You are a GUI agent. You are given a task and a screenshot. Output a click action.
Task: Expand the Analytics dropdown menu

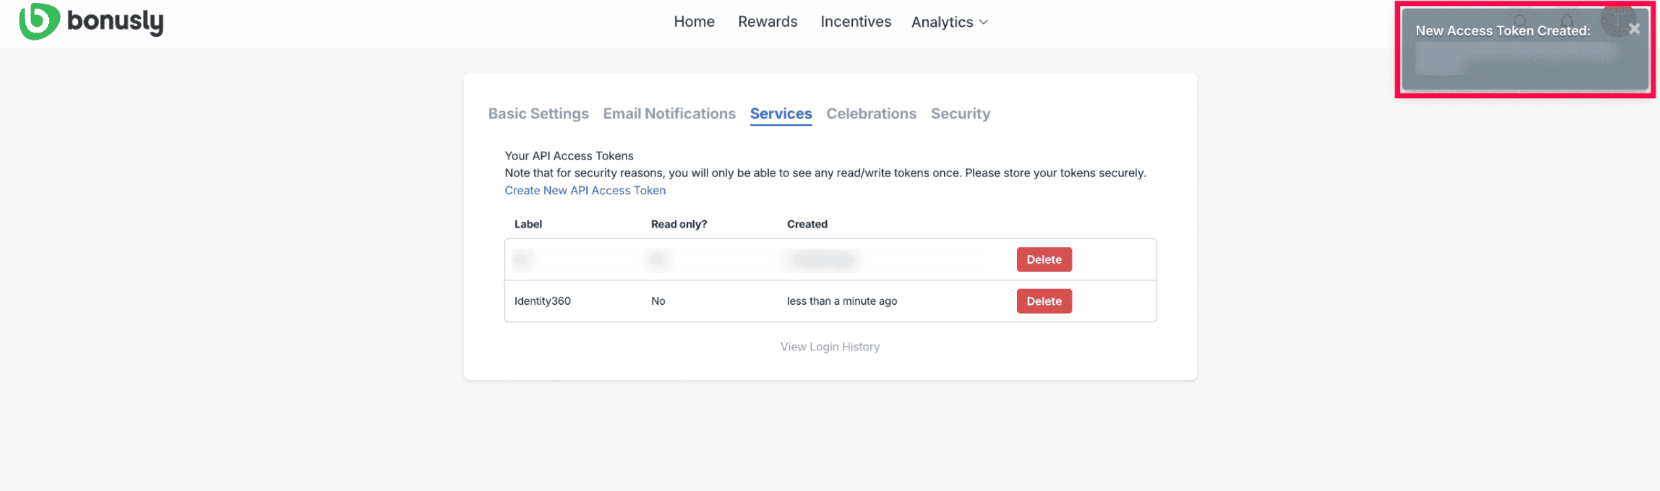coord(949,22)
